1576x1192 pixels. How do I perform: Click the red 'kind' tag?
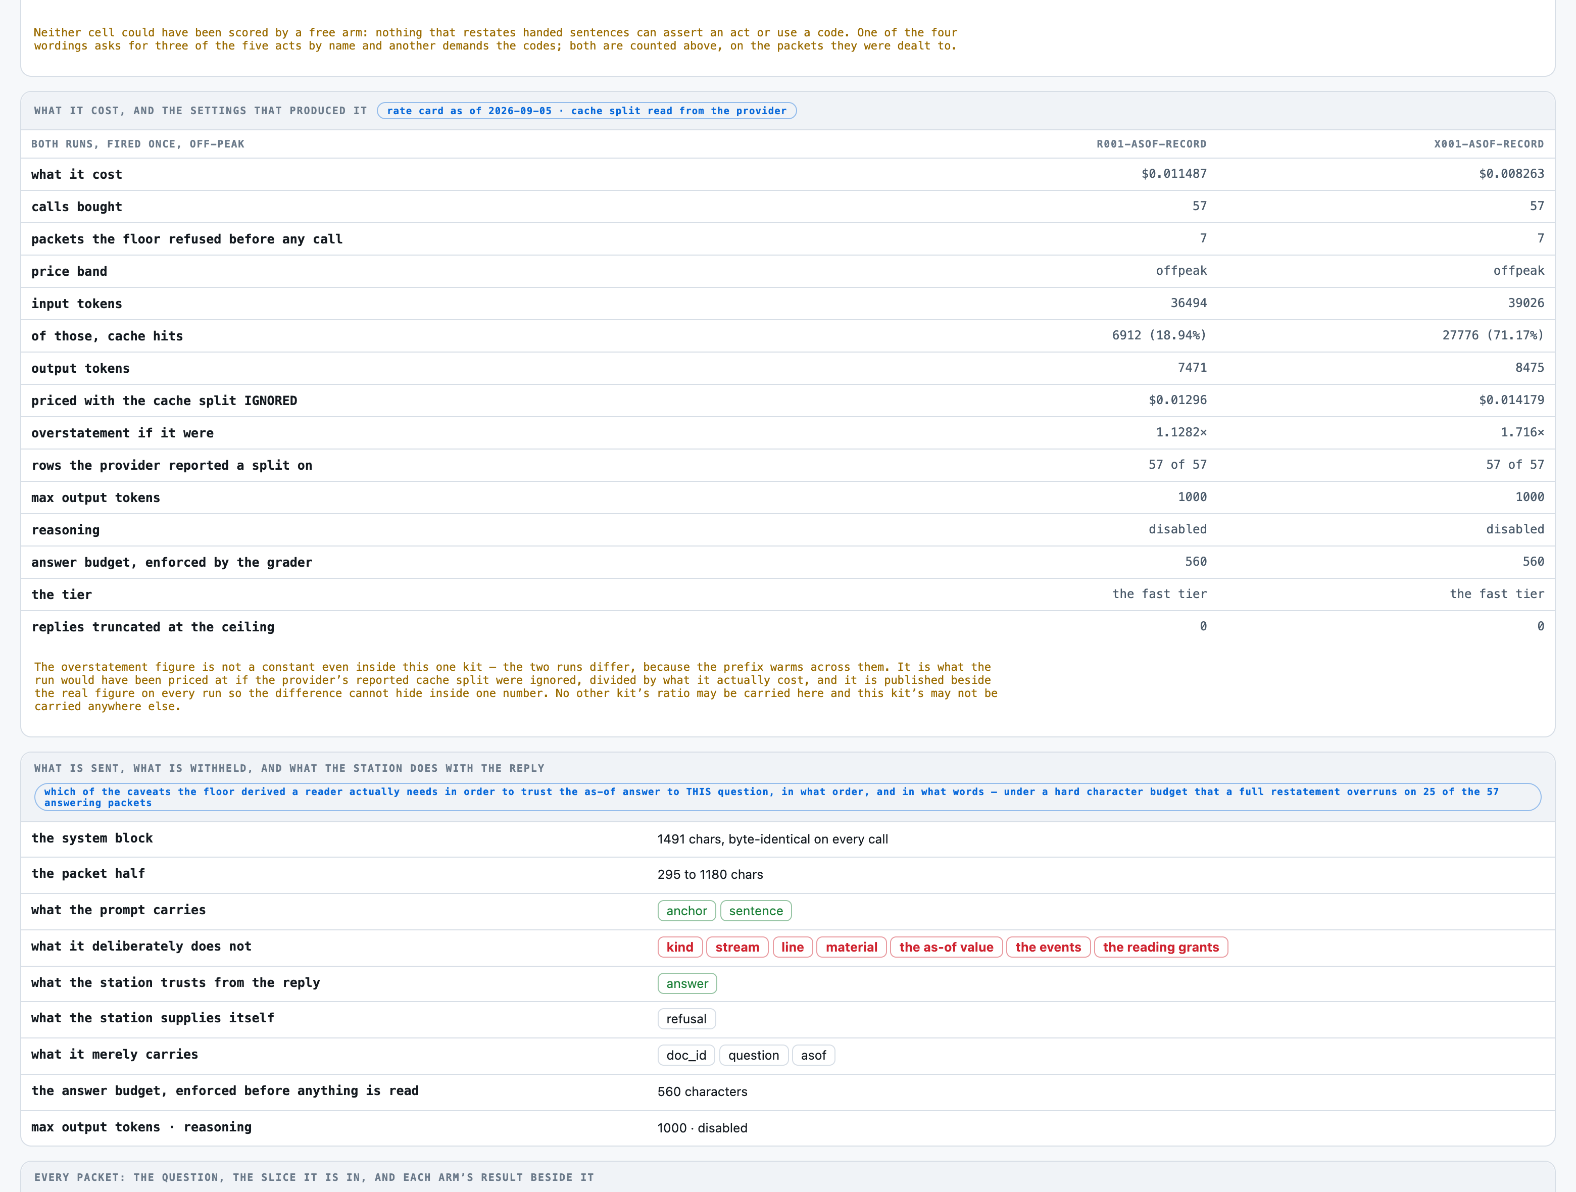click(x=680, y=947)
